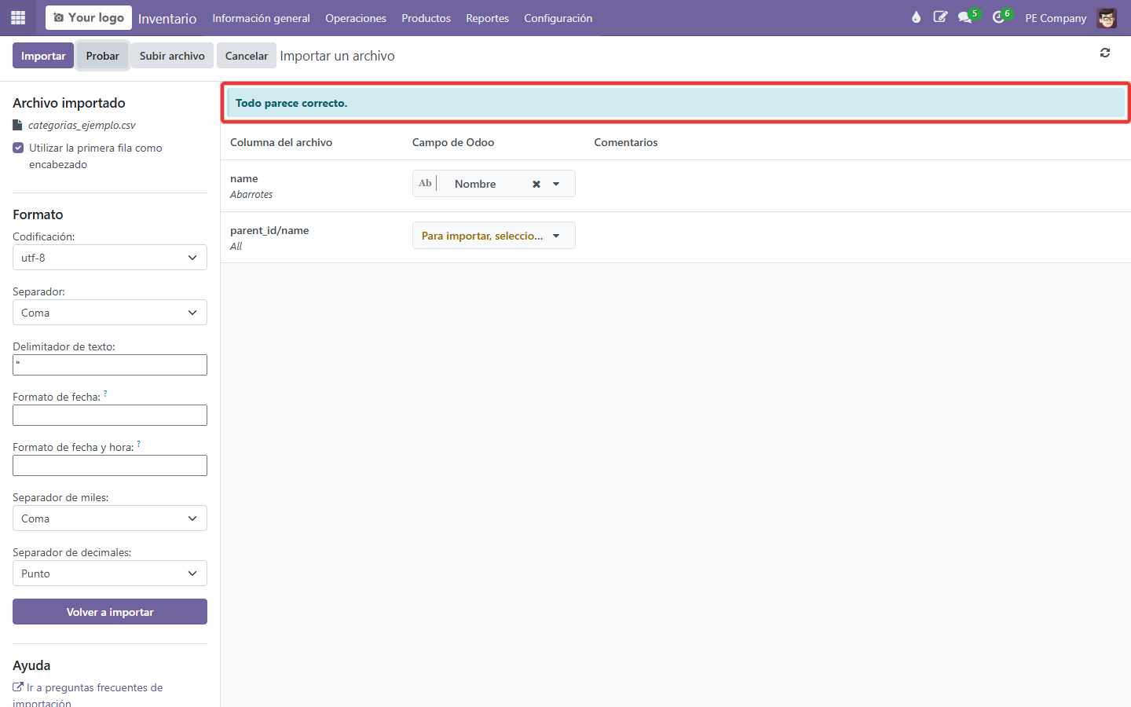1131x707 pixels.
Task: Open user avatar menu
Action: (x=1107, y=18)
